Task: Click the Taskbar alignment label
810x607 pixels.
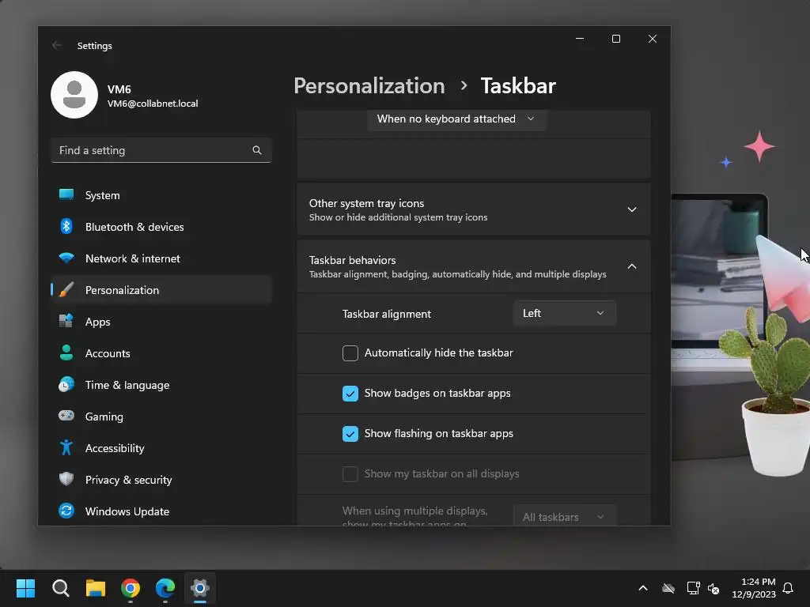Action: (386, 314)
